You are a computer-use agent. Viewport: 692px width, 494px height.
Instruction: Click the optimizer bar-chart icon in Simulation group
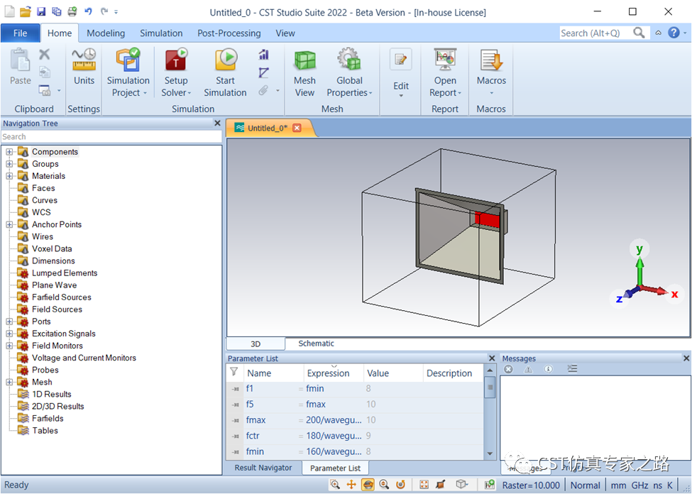click(x=263, y=55)
